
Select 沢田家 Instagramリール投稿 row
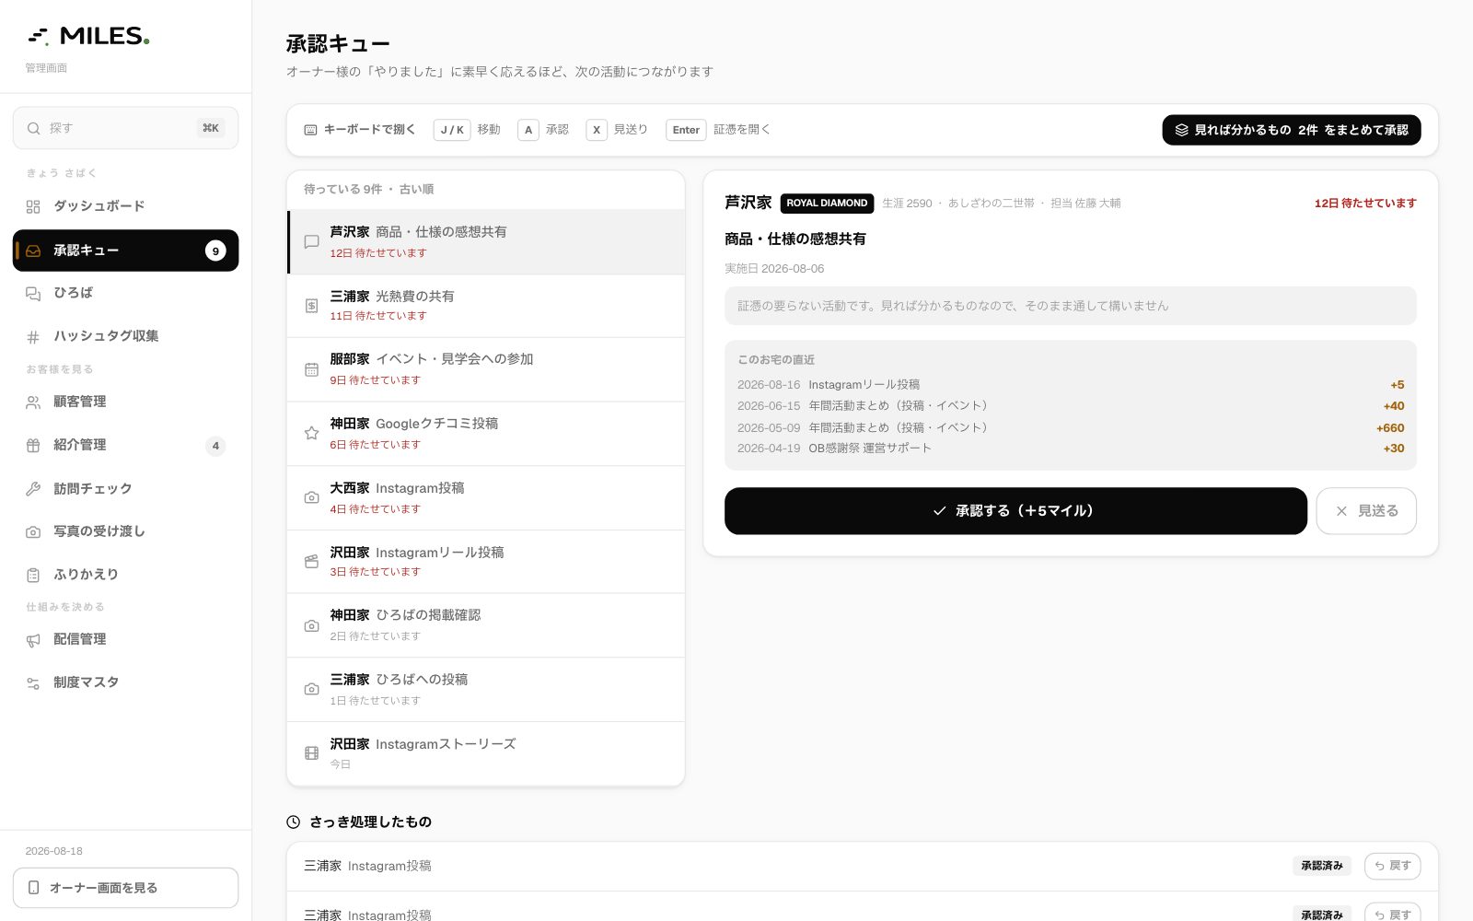click(x=486, y=562)
